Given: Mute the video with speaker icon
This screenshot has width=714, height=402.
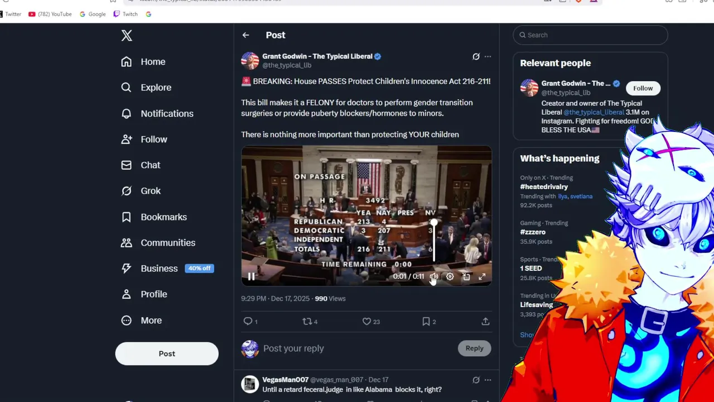Looking at the screenshot, I should (434, 276).
